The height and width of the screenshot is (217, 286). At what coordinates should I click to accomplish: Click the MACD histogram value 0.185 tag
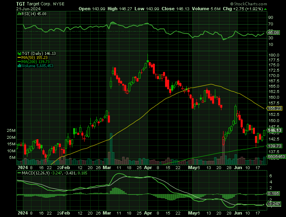(x=273, y=193)
